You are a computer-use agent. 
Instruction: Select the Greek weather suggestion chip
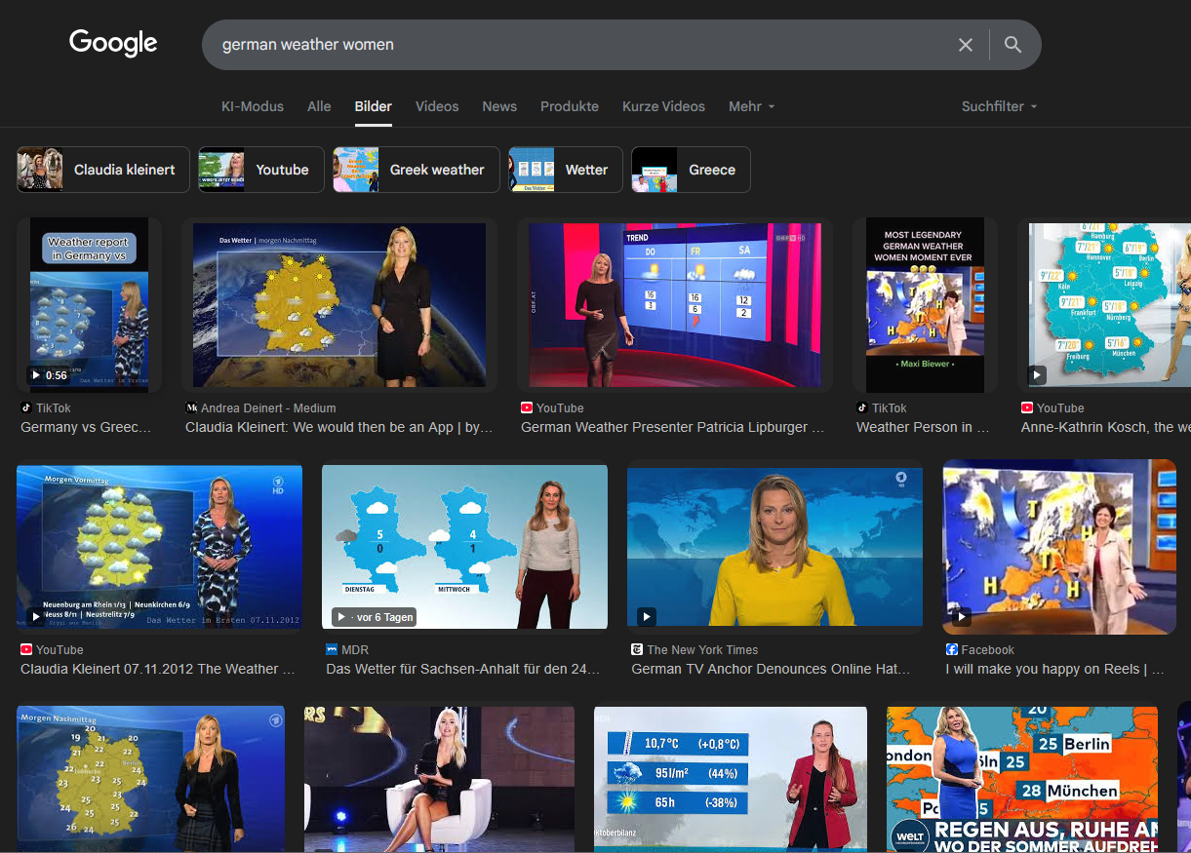(417, 170)
